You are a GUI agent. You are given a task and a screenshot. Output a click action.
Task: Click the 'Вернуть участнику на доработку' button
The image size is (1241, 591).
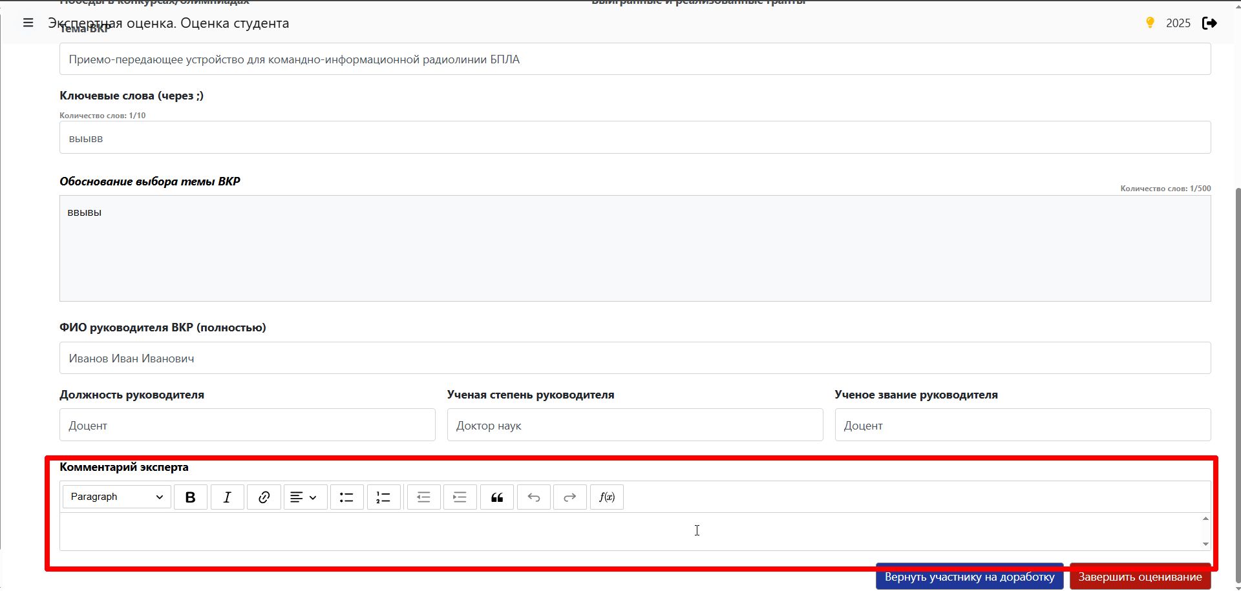click(x=970, y=577)
